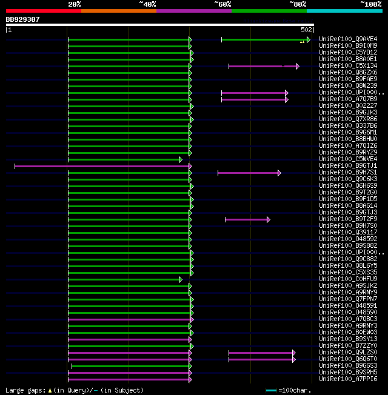The image size is (388, 395).
Task: Select hit label UniRef100_B9SY13
Action: tap(348, 339)
